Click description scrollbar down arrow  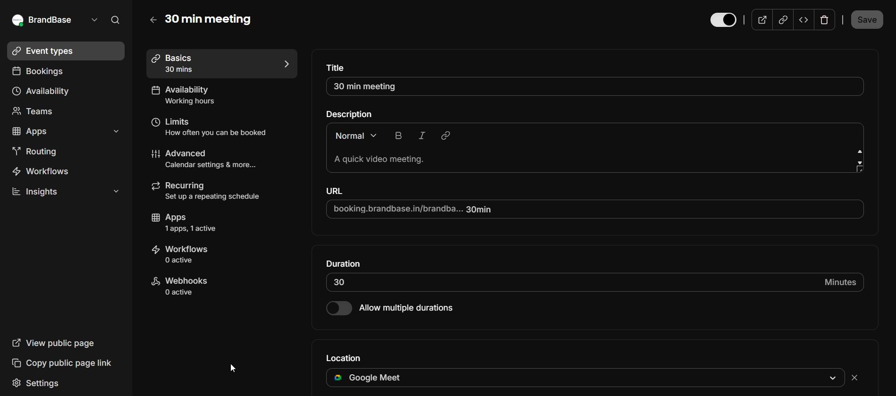tap(860, 163)
